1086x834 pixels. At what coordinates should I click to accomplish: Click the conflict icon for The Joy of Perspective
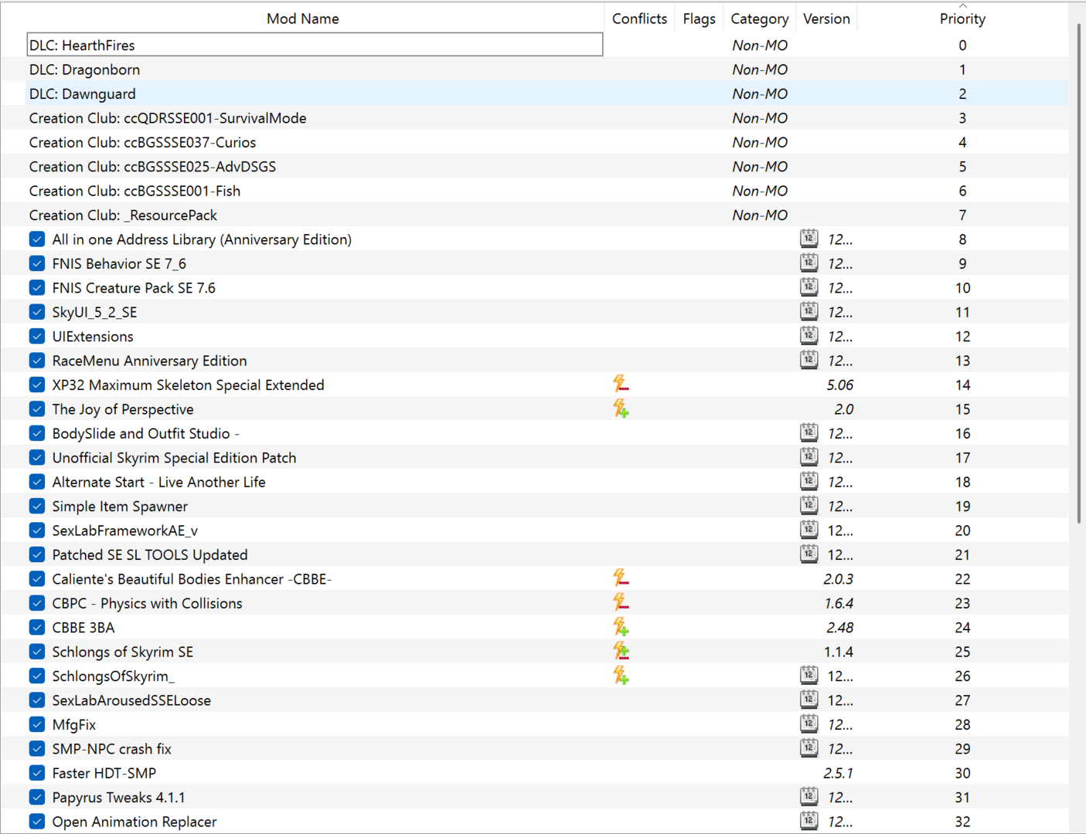point(621,409)
